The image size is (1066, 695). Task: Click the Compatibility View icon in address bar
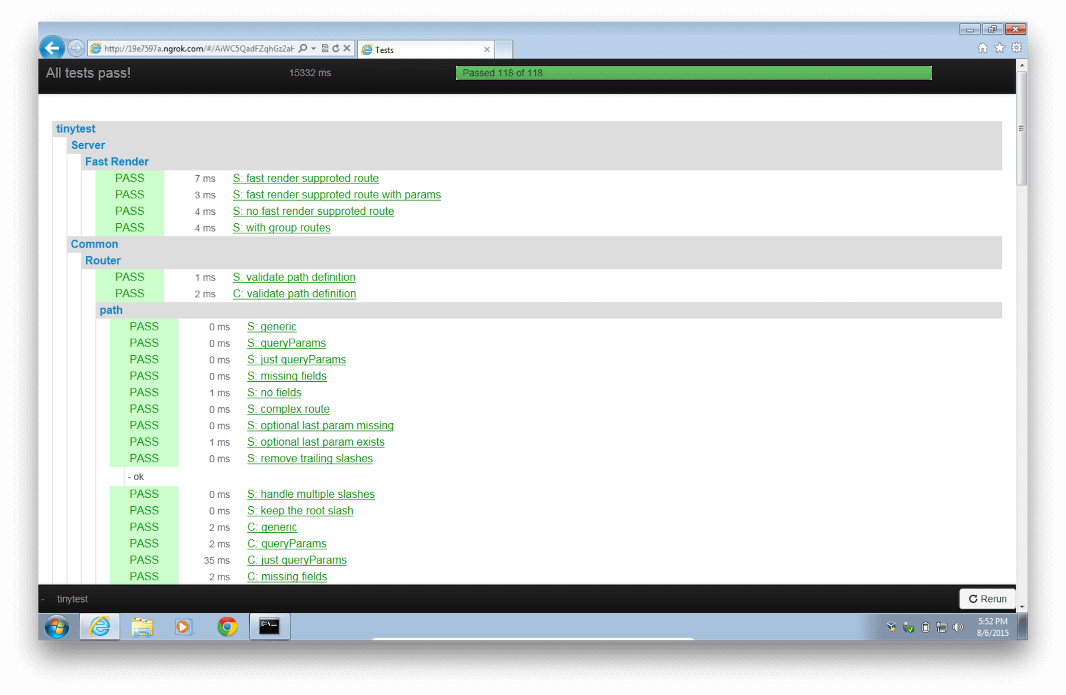coord(325,49)
